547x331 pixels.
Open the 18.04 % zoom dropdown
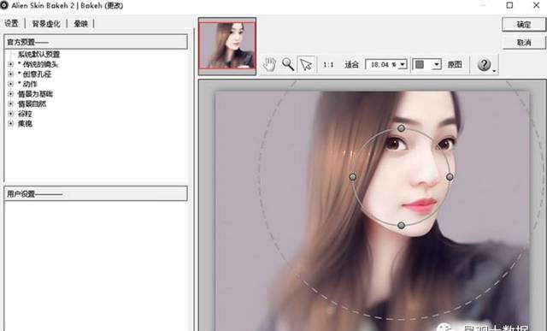point(403,65)
